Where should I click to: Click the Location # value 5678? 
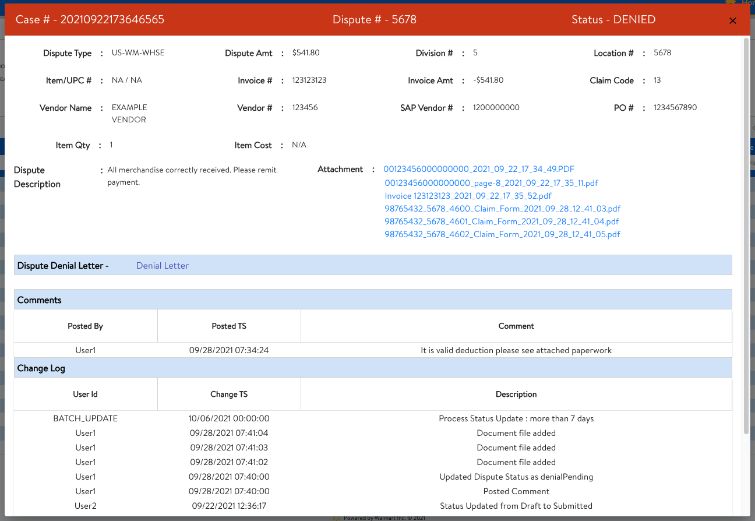click(x=662, y=52)
